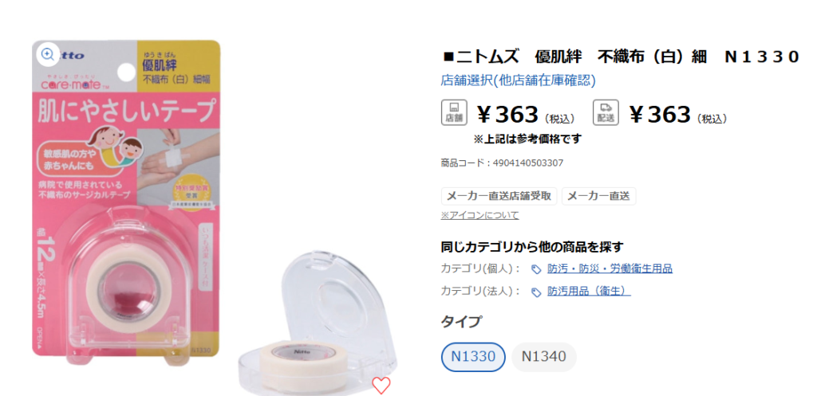Viewport: 817px width, 396px height.
Task: Click the 商品コード number text
Action: pos(528,163)
